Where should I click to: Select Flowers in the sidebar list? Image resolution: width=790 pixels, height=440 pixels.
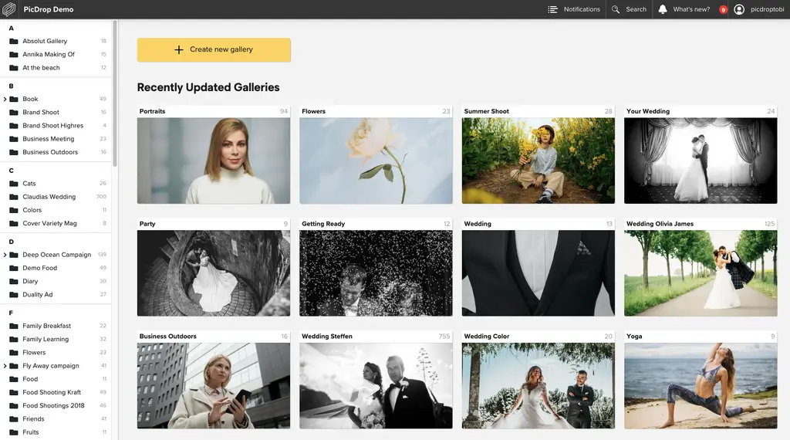[34, 352]
